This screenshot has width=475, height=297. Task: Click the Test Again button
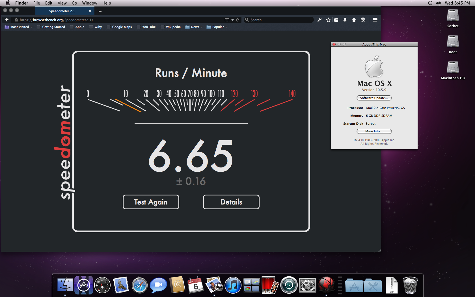151,202
